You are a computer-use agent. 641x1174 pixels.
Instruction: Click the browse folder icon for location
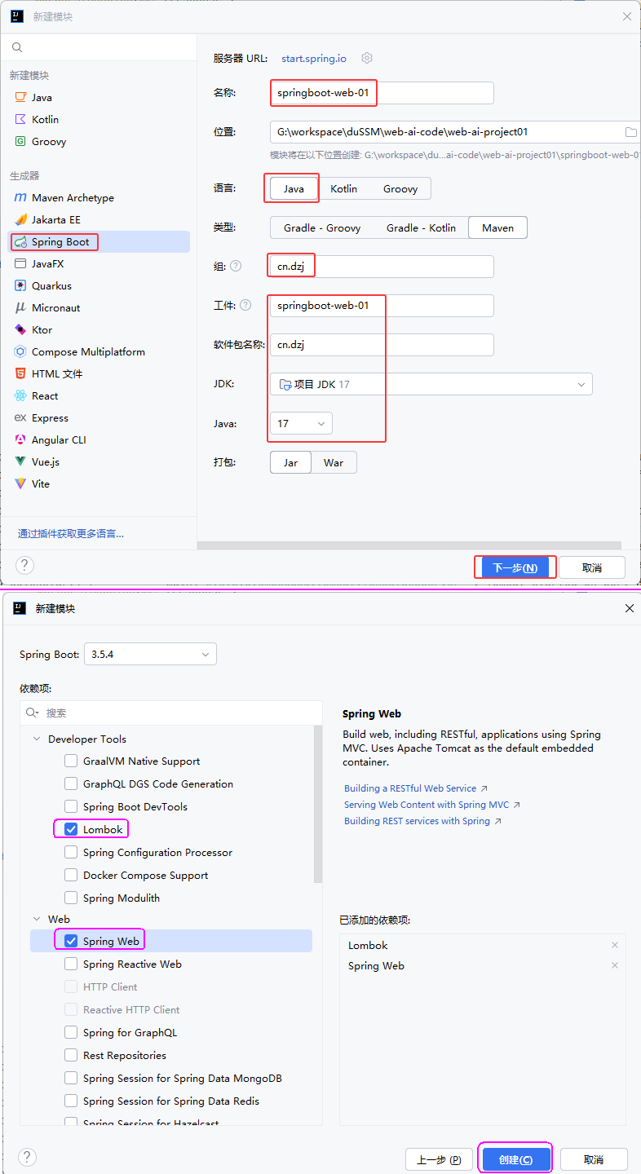(630, 132)
